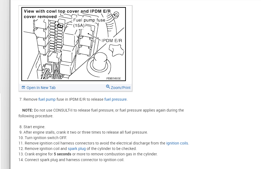This screenshot has height=169, width=261.
Task: Follow the 'fuel pump' hyperlink
Action: 47,99
